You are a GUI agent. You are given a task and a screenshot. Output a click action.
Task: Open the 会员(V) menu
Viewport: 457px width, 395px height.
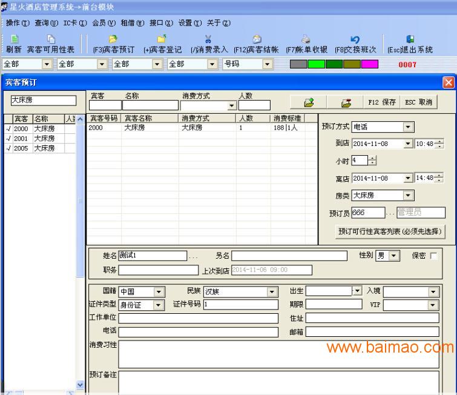104,23
